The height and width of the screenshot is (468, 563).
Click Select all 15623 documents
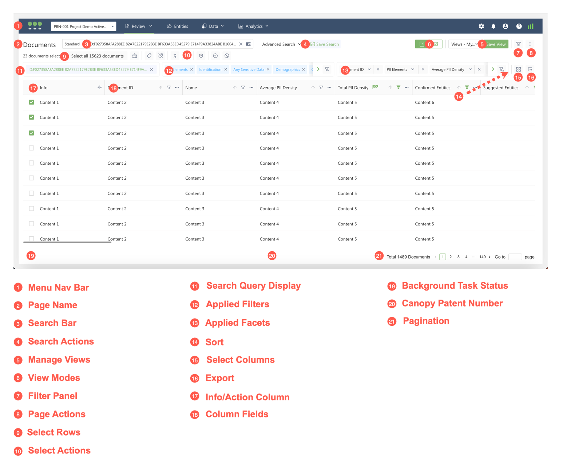[x=98, y=56]
